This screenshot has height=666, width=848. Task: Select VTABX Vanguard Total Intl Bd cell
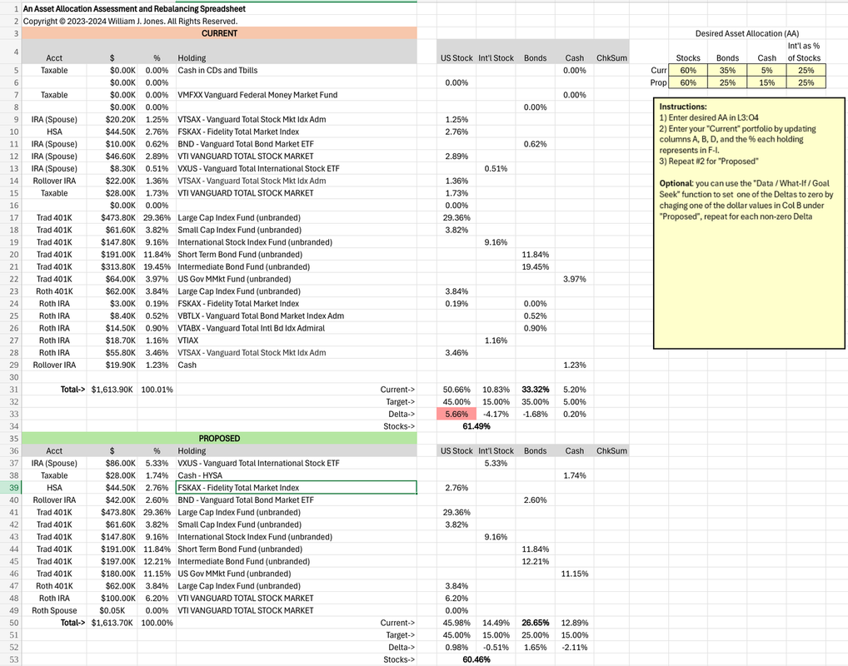tap(297, 328)
